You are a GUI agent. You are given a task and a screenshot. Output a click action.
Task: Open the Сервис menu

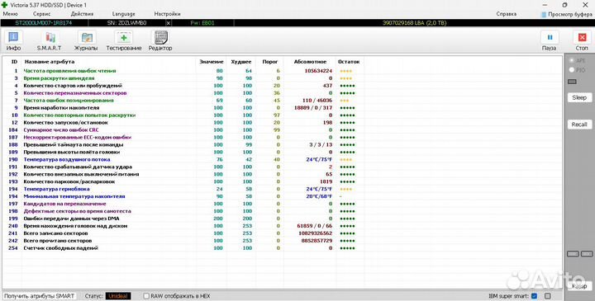[42, 14]
